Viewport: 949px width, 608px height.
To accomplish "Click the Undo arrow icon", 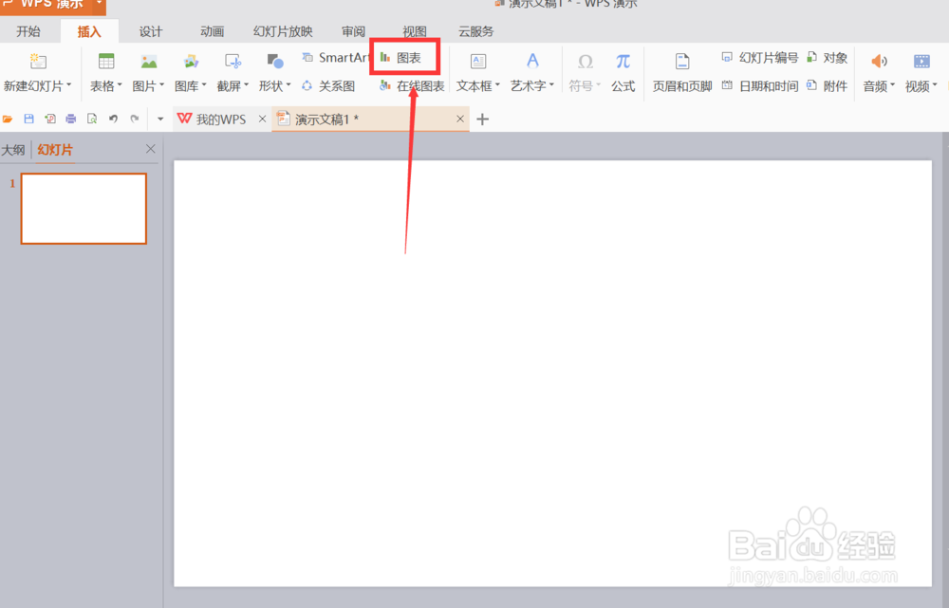I will click(113, 120).
